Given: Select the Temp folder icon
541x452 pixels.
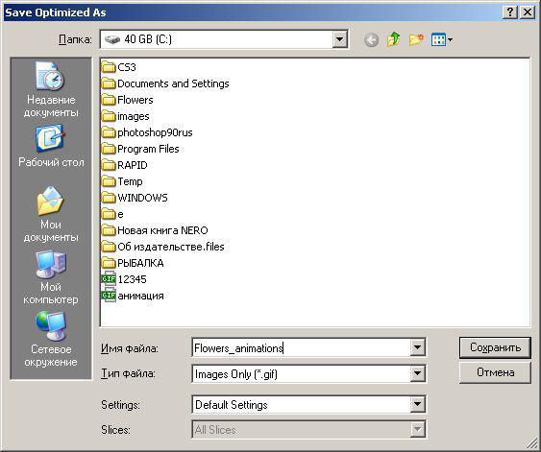Looking at the screenshot, I should click(x=109, y=181).
